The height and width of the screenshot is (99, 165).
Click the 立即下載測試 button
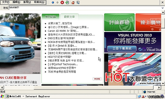tap(122, 48)
